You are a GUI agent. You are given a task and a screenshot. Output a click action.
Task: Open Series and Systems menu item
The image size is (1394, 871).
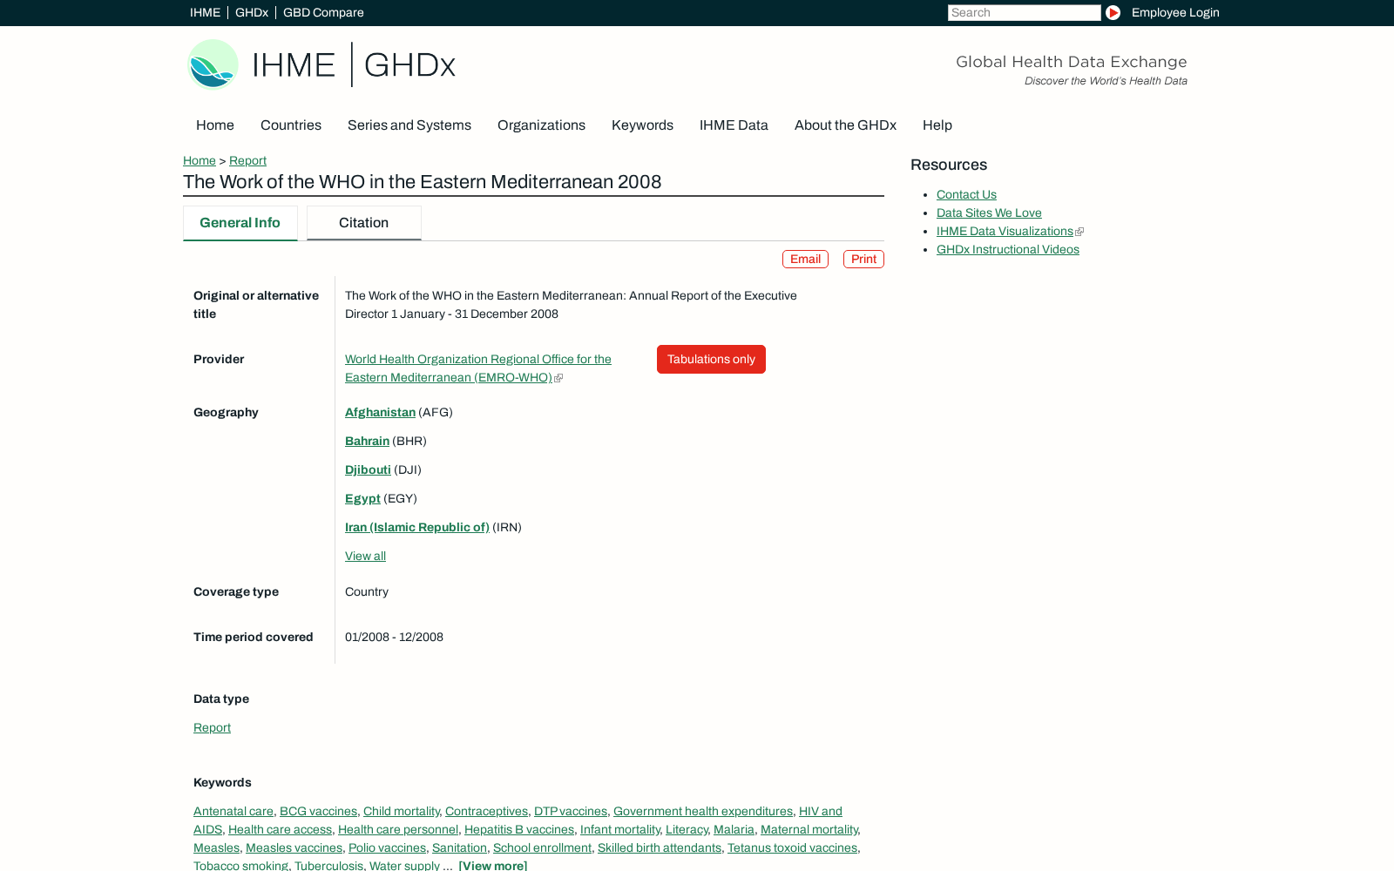(x=409, y=125)
